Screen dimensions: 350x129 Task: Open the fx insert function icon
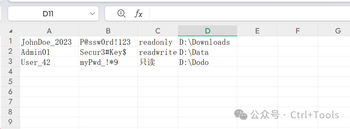[138, 14]
